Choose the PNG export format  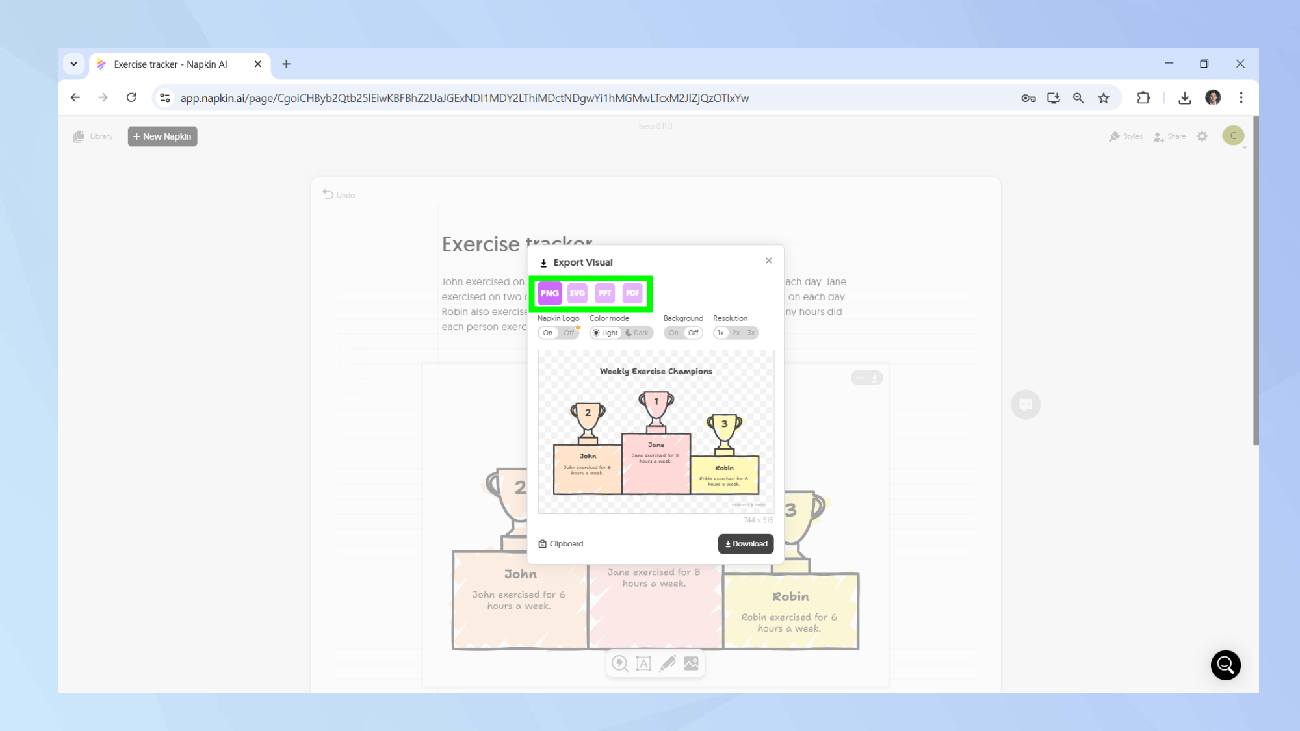tap(549, 293)
